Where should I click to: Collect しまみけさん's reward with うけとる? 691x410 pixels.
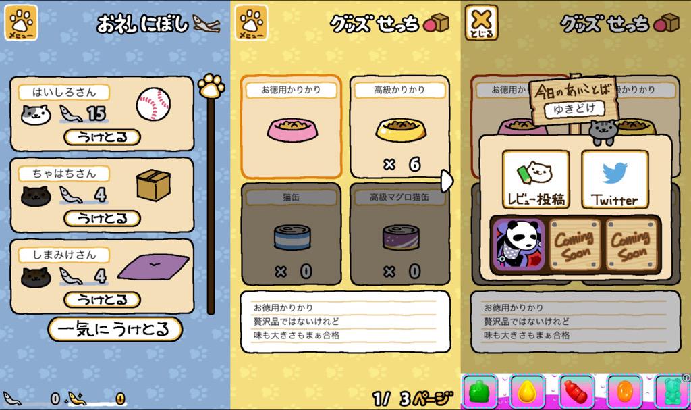pos(103,300)
